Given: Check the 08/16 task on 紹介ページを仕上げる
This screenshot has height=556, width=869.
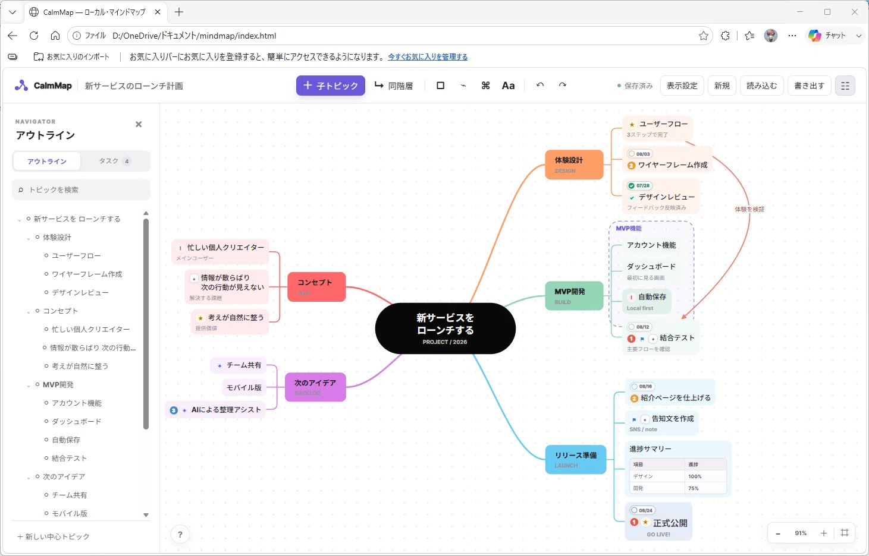Looking at the screenshot, I should click(x=635, y=386).
